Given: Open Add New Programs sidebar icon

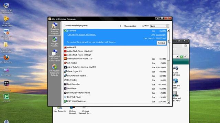Looking at the screenshot, I should [55, 42].
